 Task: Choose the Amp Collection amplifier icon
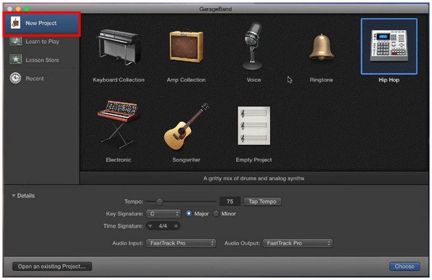pyautogui.click(x=186, y=47)
